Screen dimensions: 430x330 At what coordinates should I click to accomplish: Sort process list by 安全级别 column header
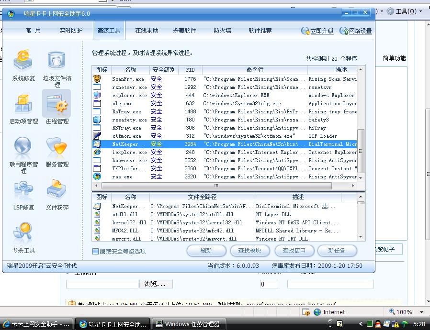[x=164, y=70]
